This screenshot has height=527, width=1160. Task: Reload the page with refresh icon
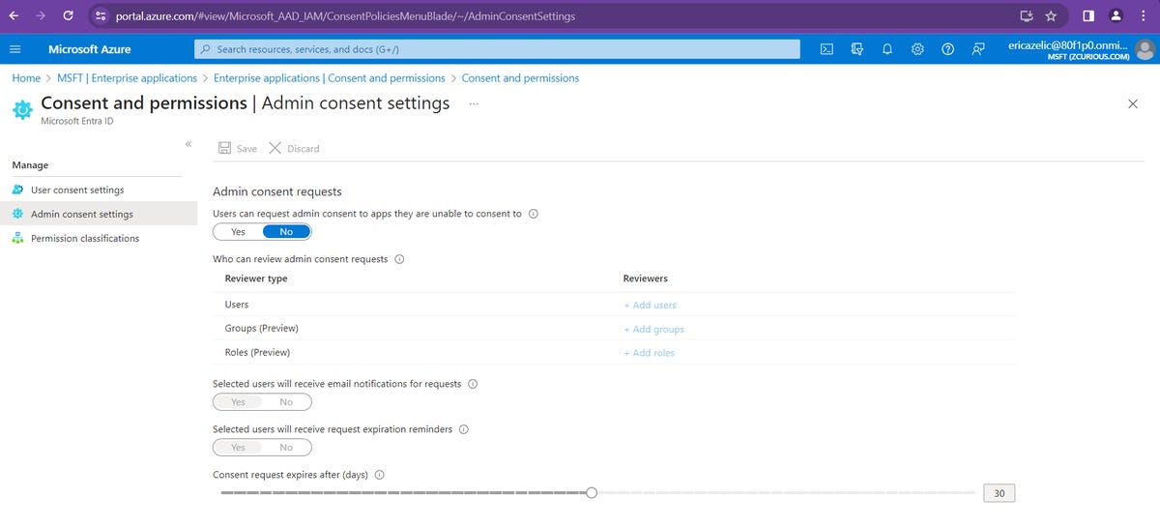(x=67, y=15)
